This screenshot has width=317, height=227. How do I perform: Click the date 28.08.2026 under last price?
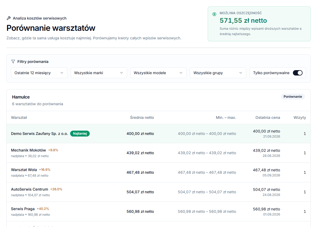pyautogui.click(x=271, y=156)
